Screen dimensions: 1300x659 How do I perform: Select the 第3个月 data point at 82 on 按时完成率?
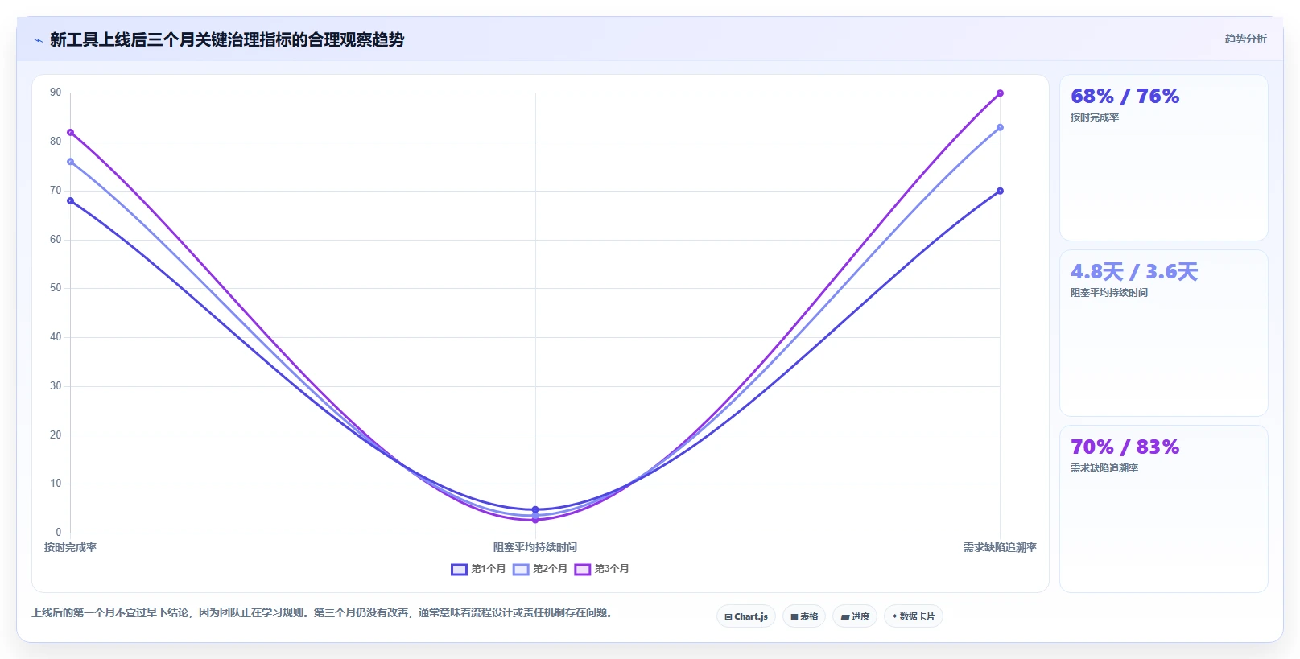pos(70,133)
